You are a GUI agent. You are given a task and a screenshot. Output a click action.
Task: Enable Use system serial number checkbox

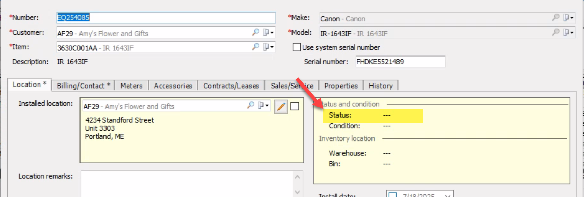(x=297, y=47)
